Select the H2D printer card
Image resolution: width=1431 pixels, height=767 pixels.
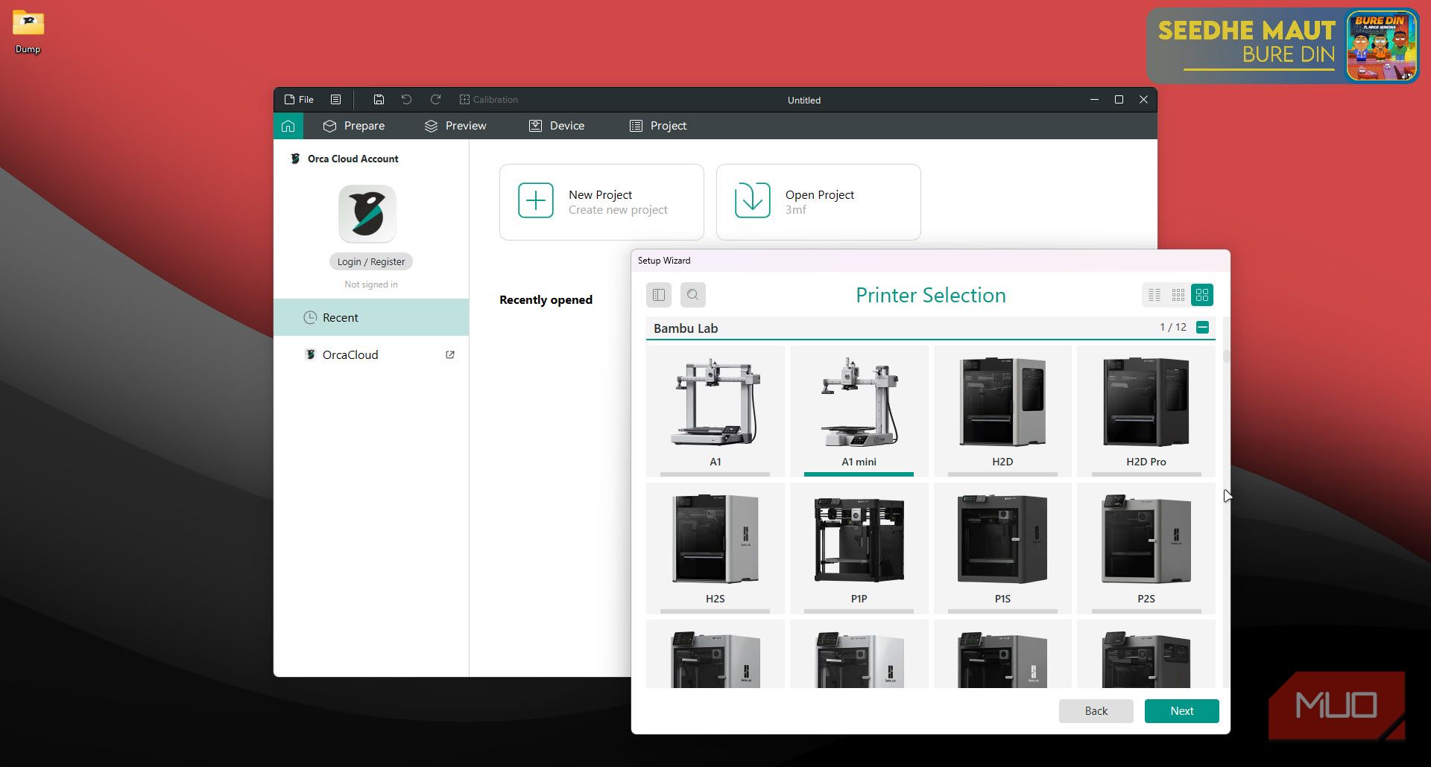tap(1002, 411)
